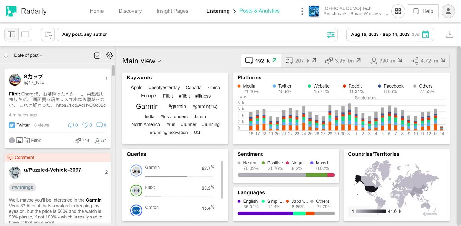The image size is (461, 226).
Task: Click the u/Puzzled-Vehicle-3097 avatar
Action: [x=15, y=172]
